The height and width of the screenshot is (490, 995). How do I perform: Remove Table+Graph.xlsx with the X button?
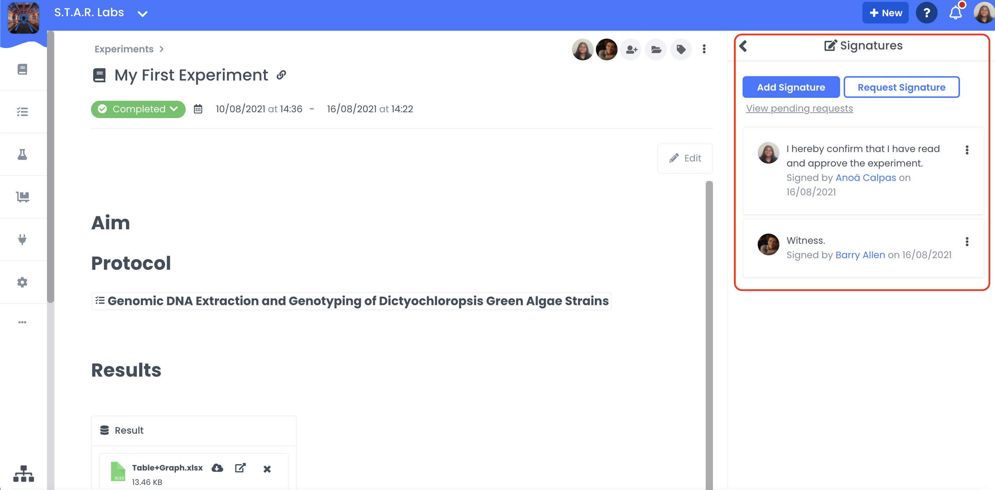[x=267, y=469]
